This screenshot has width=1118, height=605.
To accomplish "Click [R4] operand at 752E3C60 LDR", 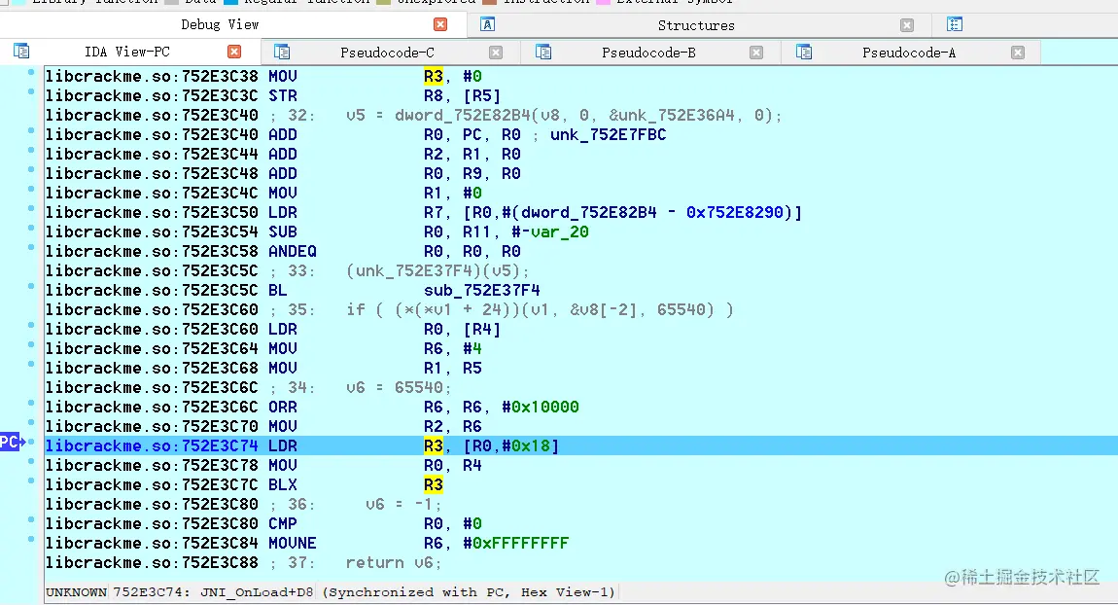I will pyautogui.click(x=482, y=330).
